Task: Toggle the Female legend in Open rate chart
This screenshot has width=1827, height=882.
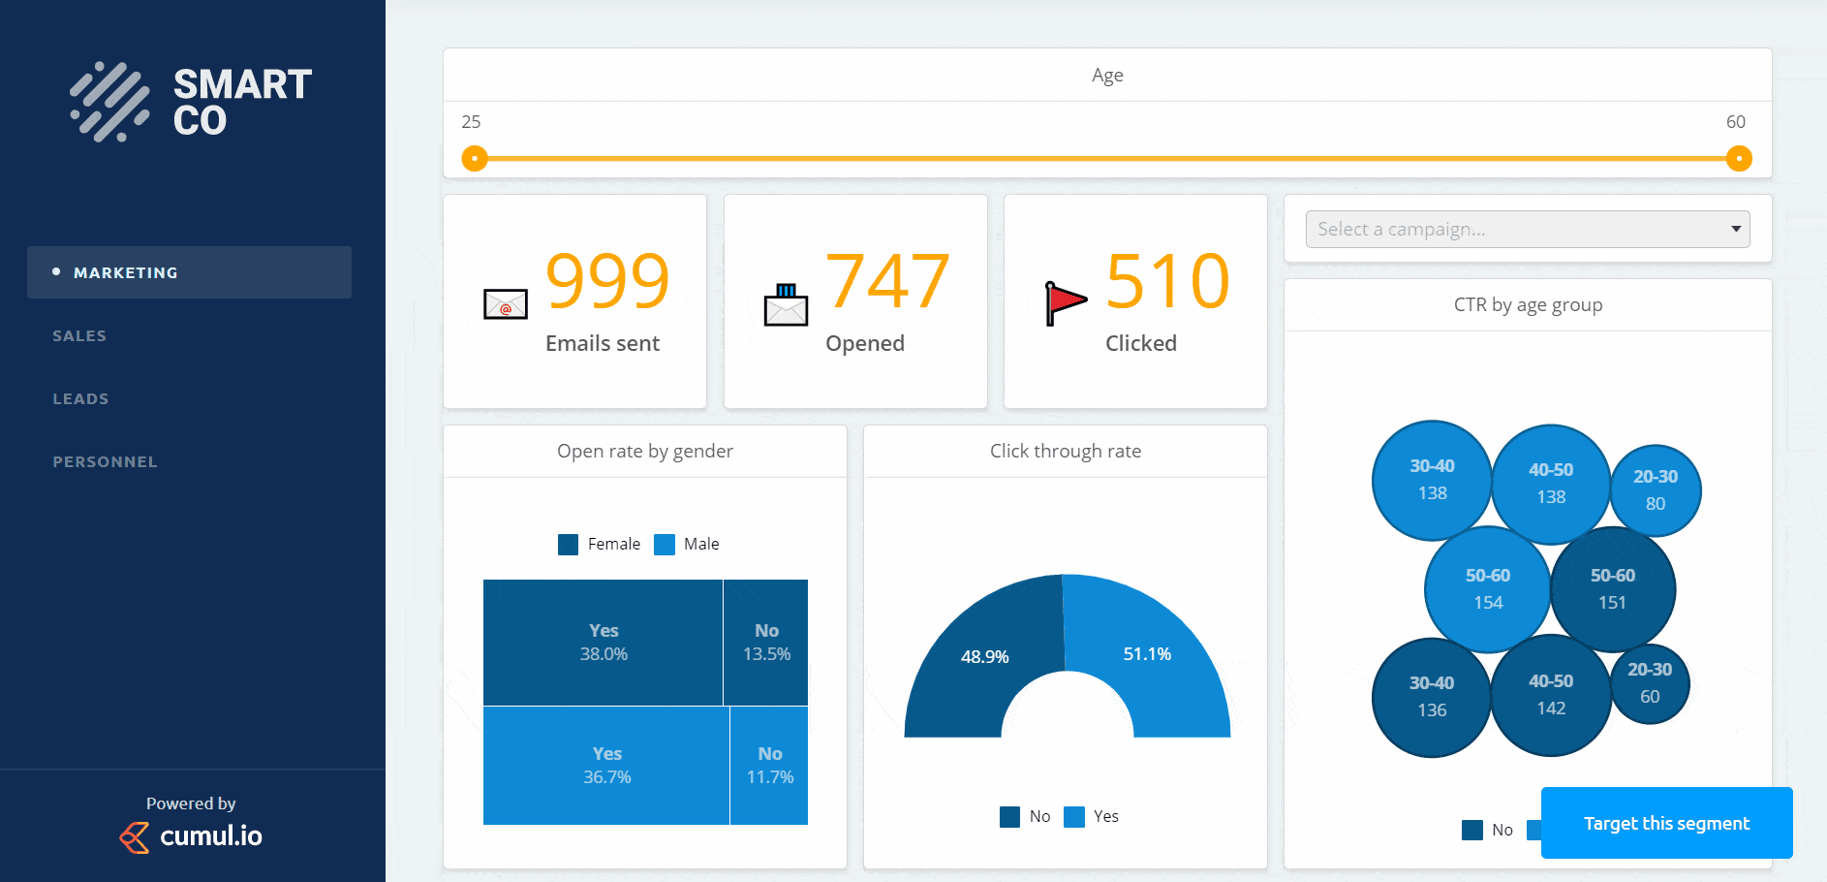Action: click(568, 544)
